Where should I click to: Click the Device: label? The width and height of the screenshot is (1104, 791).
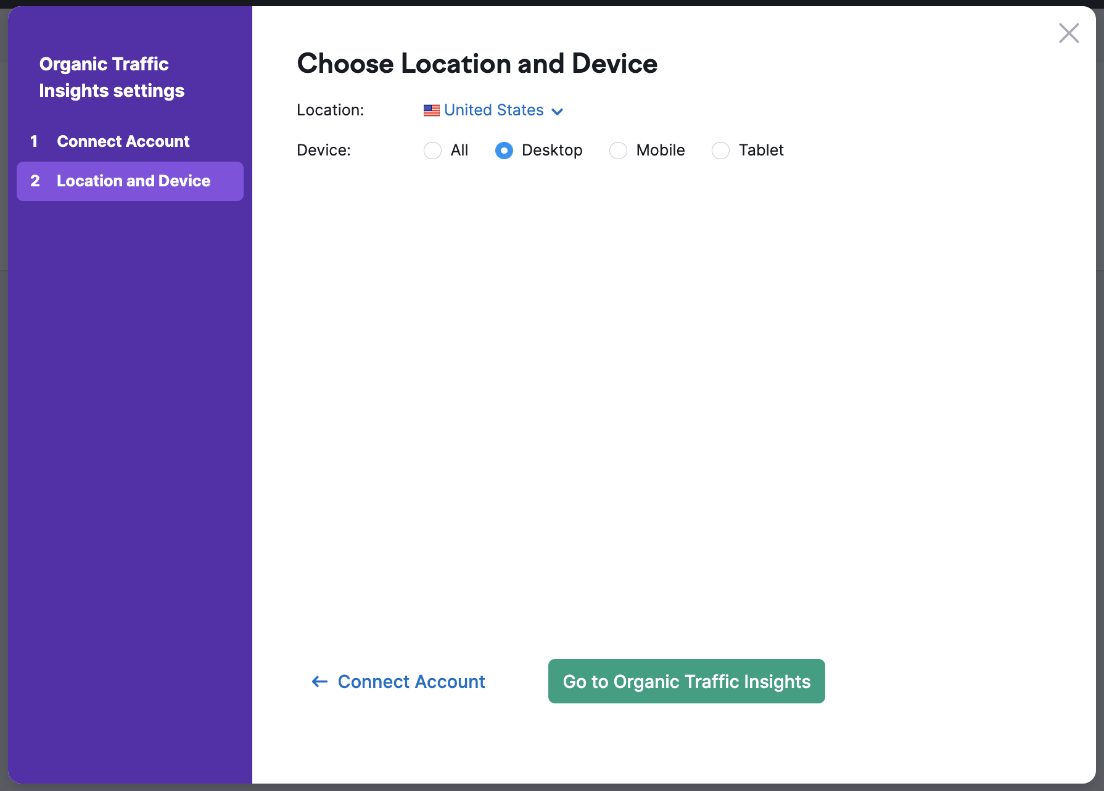[324, 150]
